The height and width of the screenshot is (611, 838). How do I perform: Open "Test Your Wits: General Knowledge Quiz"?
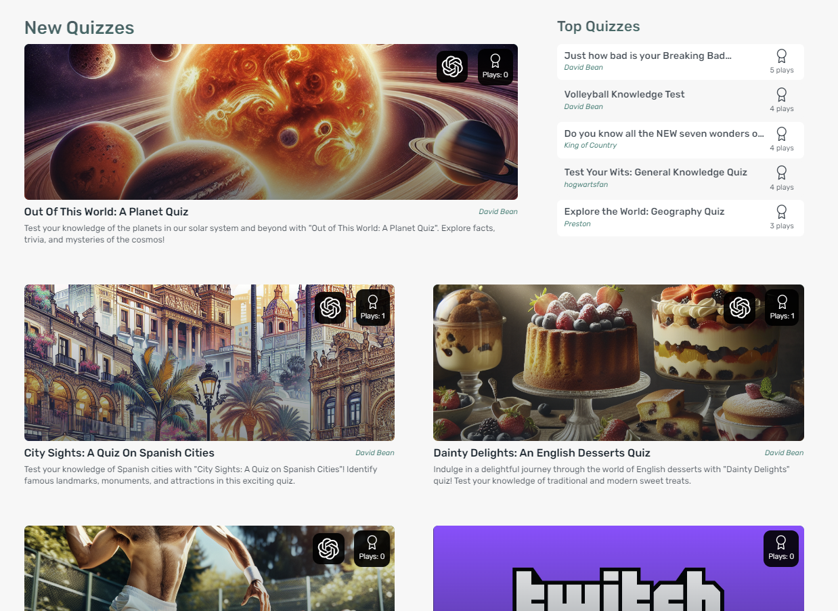pyautogui.click(x=655, y=172)
